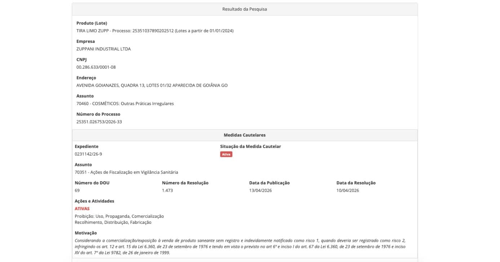Click the Expediente value 0231142/26-9
Image resolution: width=500 pixels, height=262 pixels.
coord(88,154)
